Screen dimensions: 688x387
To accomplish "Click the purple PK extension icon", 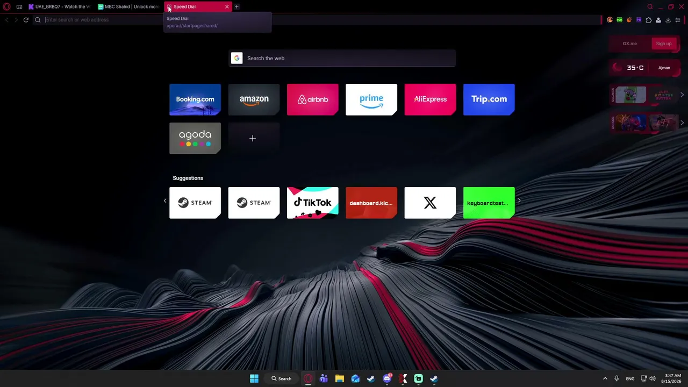I will point(639,20).
